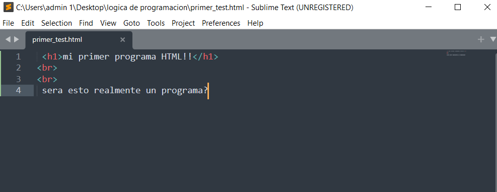
Task: Click the Sublime Text logo icon
Action: click(x=9, y=7)
